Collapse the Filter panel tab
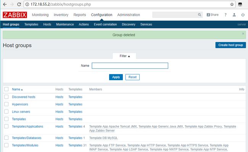Screen dimensions: 248x152 125,56
